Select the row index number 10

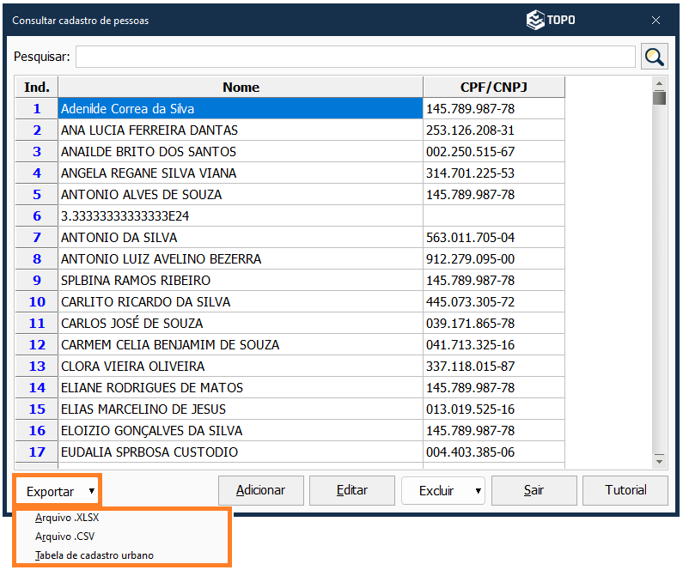click(x=37, y=302)
